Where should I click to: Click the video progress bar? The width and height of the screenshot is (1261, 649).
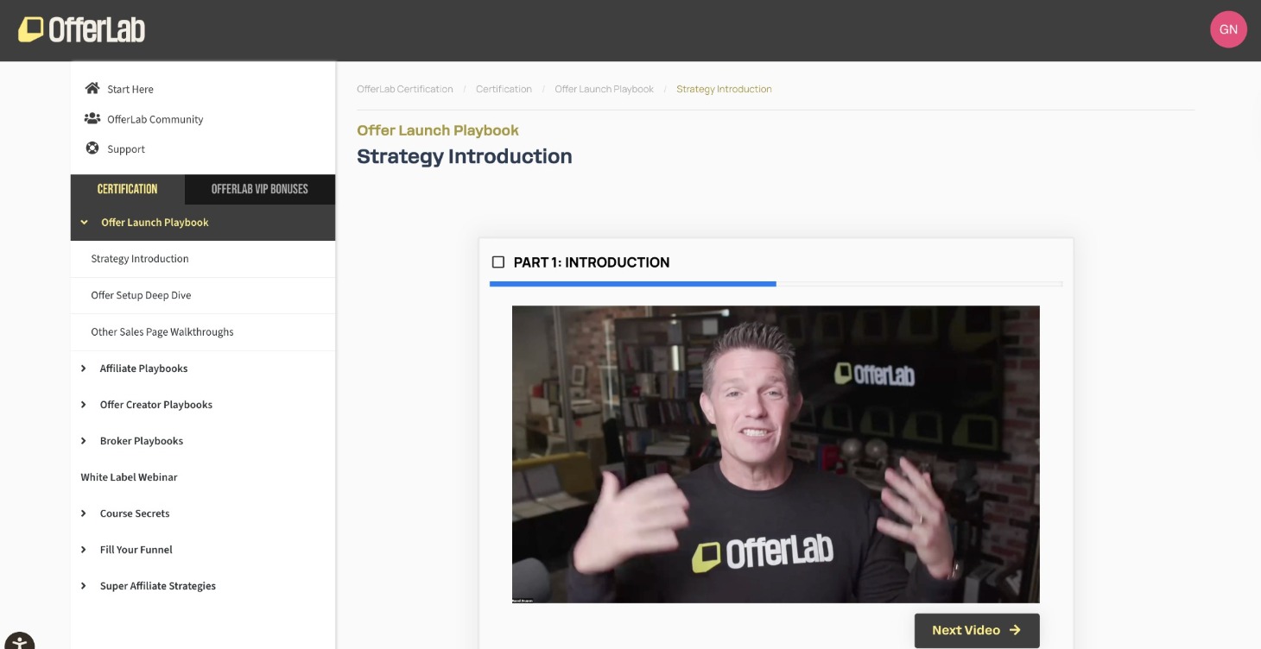coord(775,283)
